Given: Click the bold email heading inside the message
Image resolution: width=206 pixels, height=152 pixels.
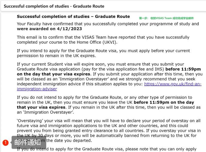Looking at the screenshot, I should pyautogui.click(x=73, y=16).
